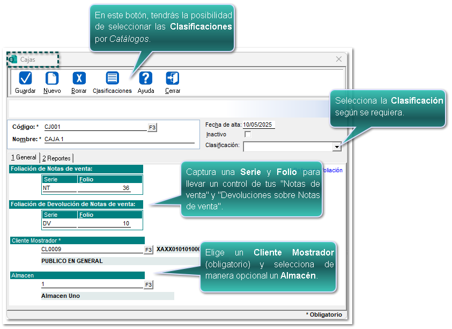The height and width of the screenshot is (329, 452).
Task: Click the Guardar save icon
Action: coord(25,79)
